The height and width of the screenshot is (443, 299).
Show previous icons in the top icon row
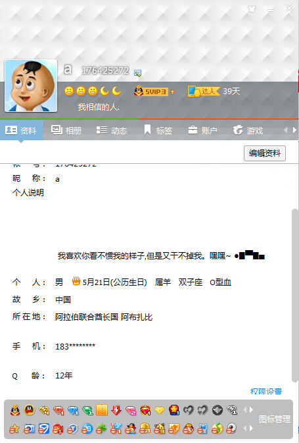coord(244,410)
